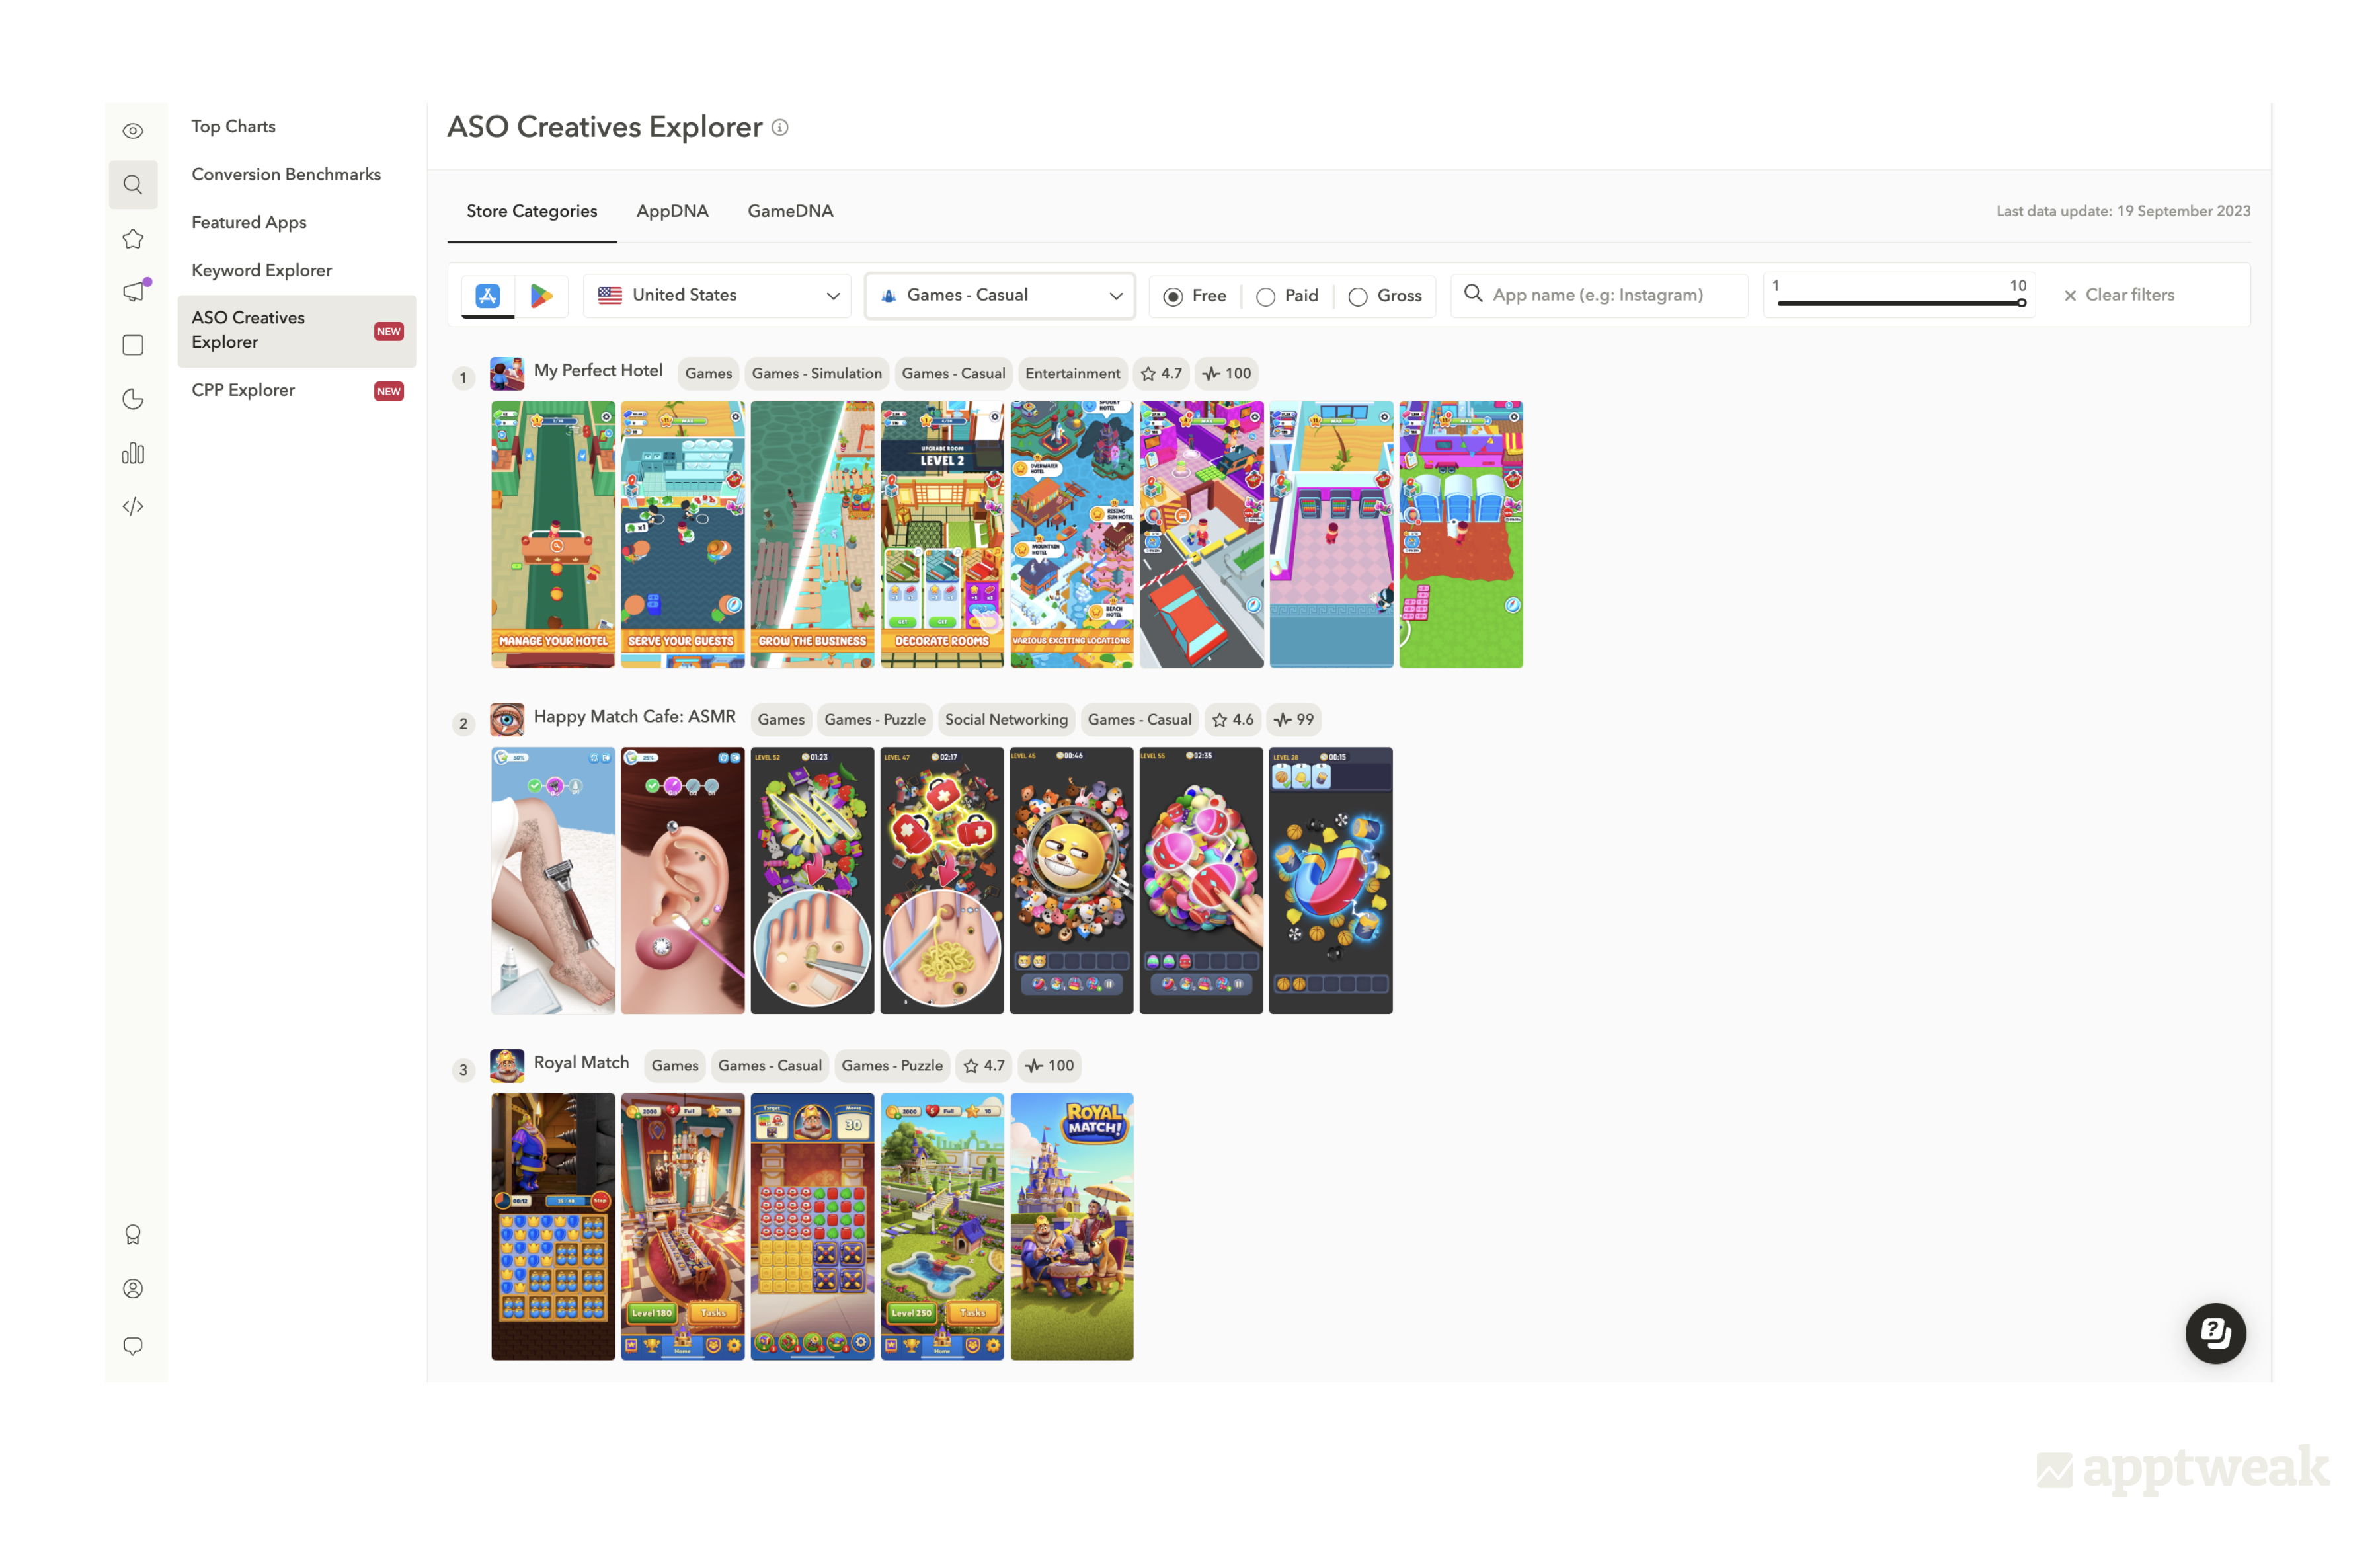Click 'Last data update: 19 September 2023' text
The image size is (2380, 1545).
tap(2123, 211)
